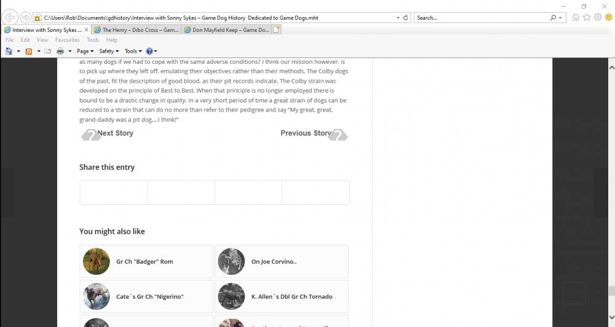Expand the feeds dropdown arrow

point(38,52)
